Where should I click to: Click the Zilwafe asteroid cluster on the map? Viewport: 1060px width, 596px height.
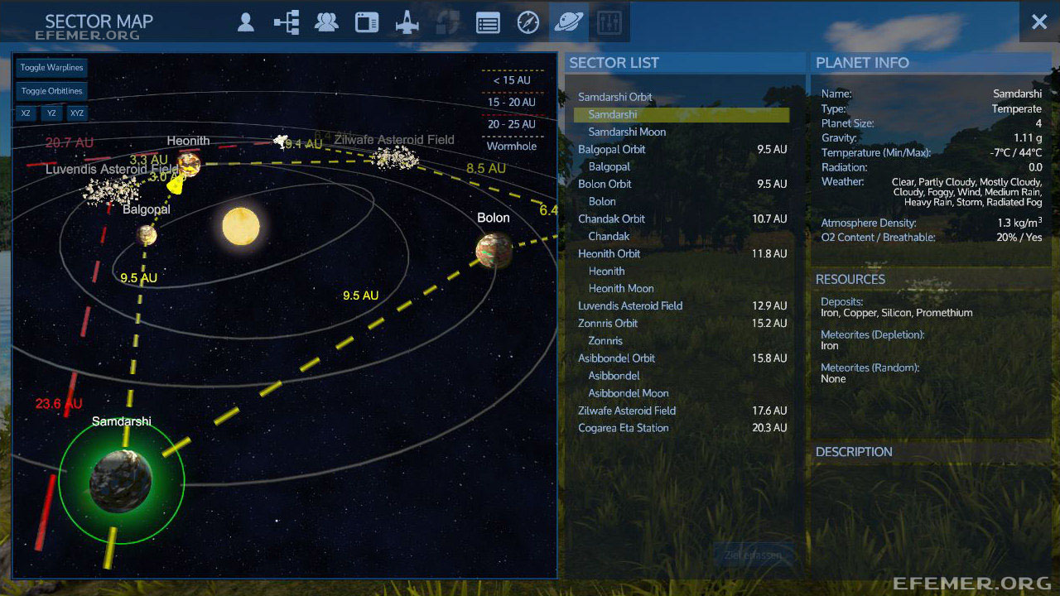[394, 157]
